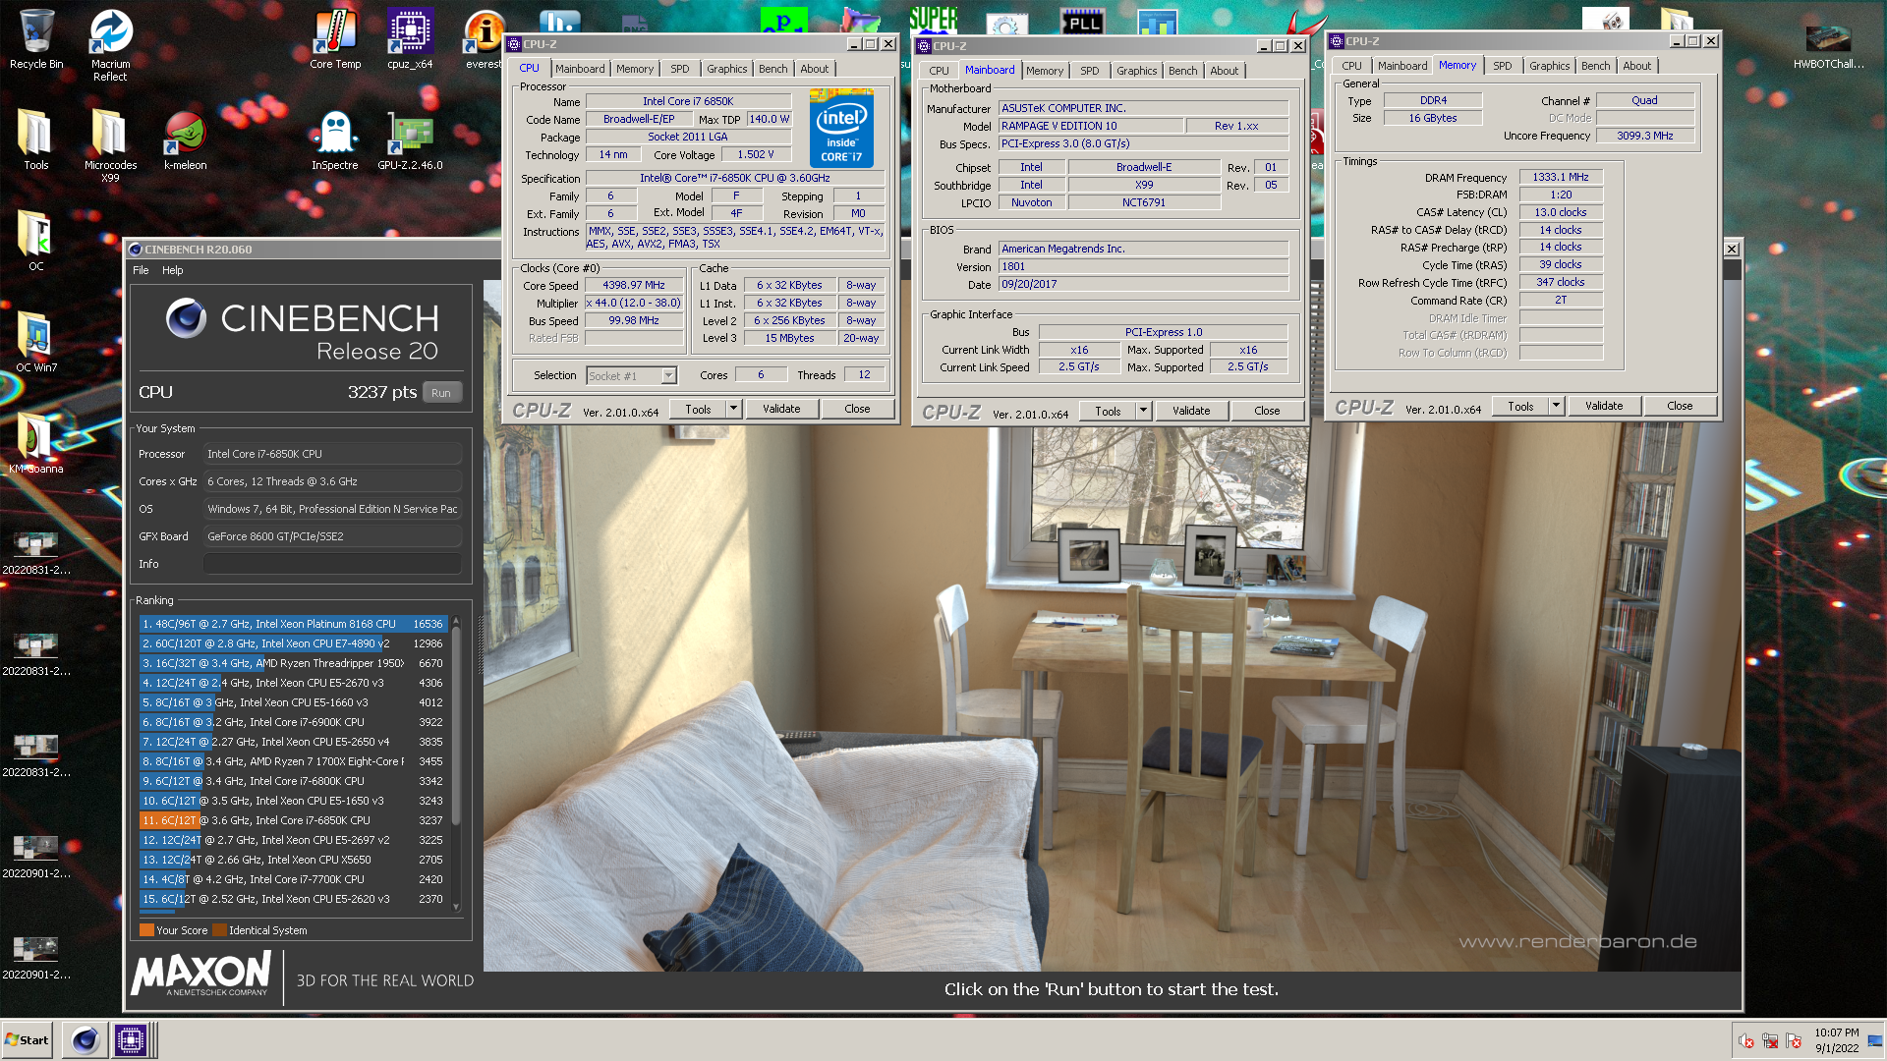Image resolution: width=1887 pixels, height=1061 pixels.
Task: Expand the Tools dropdown arrow in Mainboard window
Action: 1143,411
